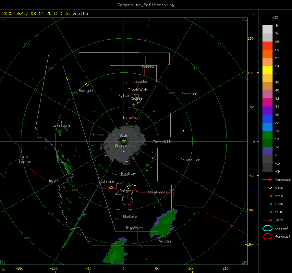Click the Blackfalds label
The width and height of the screenshot is (292, 273).
[138, 90]
